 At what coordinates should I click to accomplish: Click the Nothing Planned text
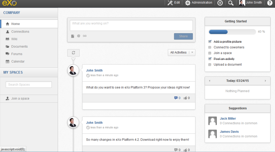(x=237, y=91)
